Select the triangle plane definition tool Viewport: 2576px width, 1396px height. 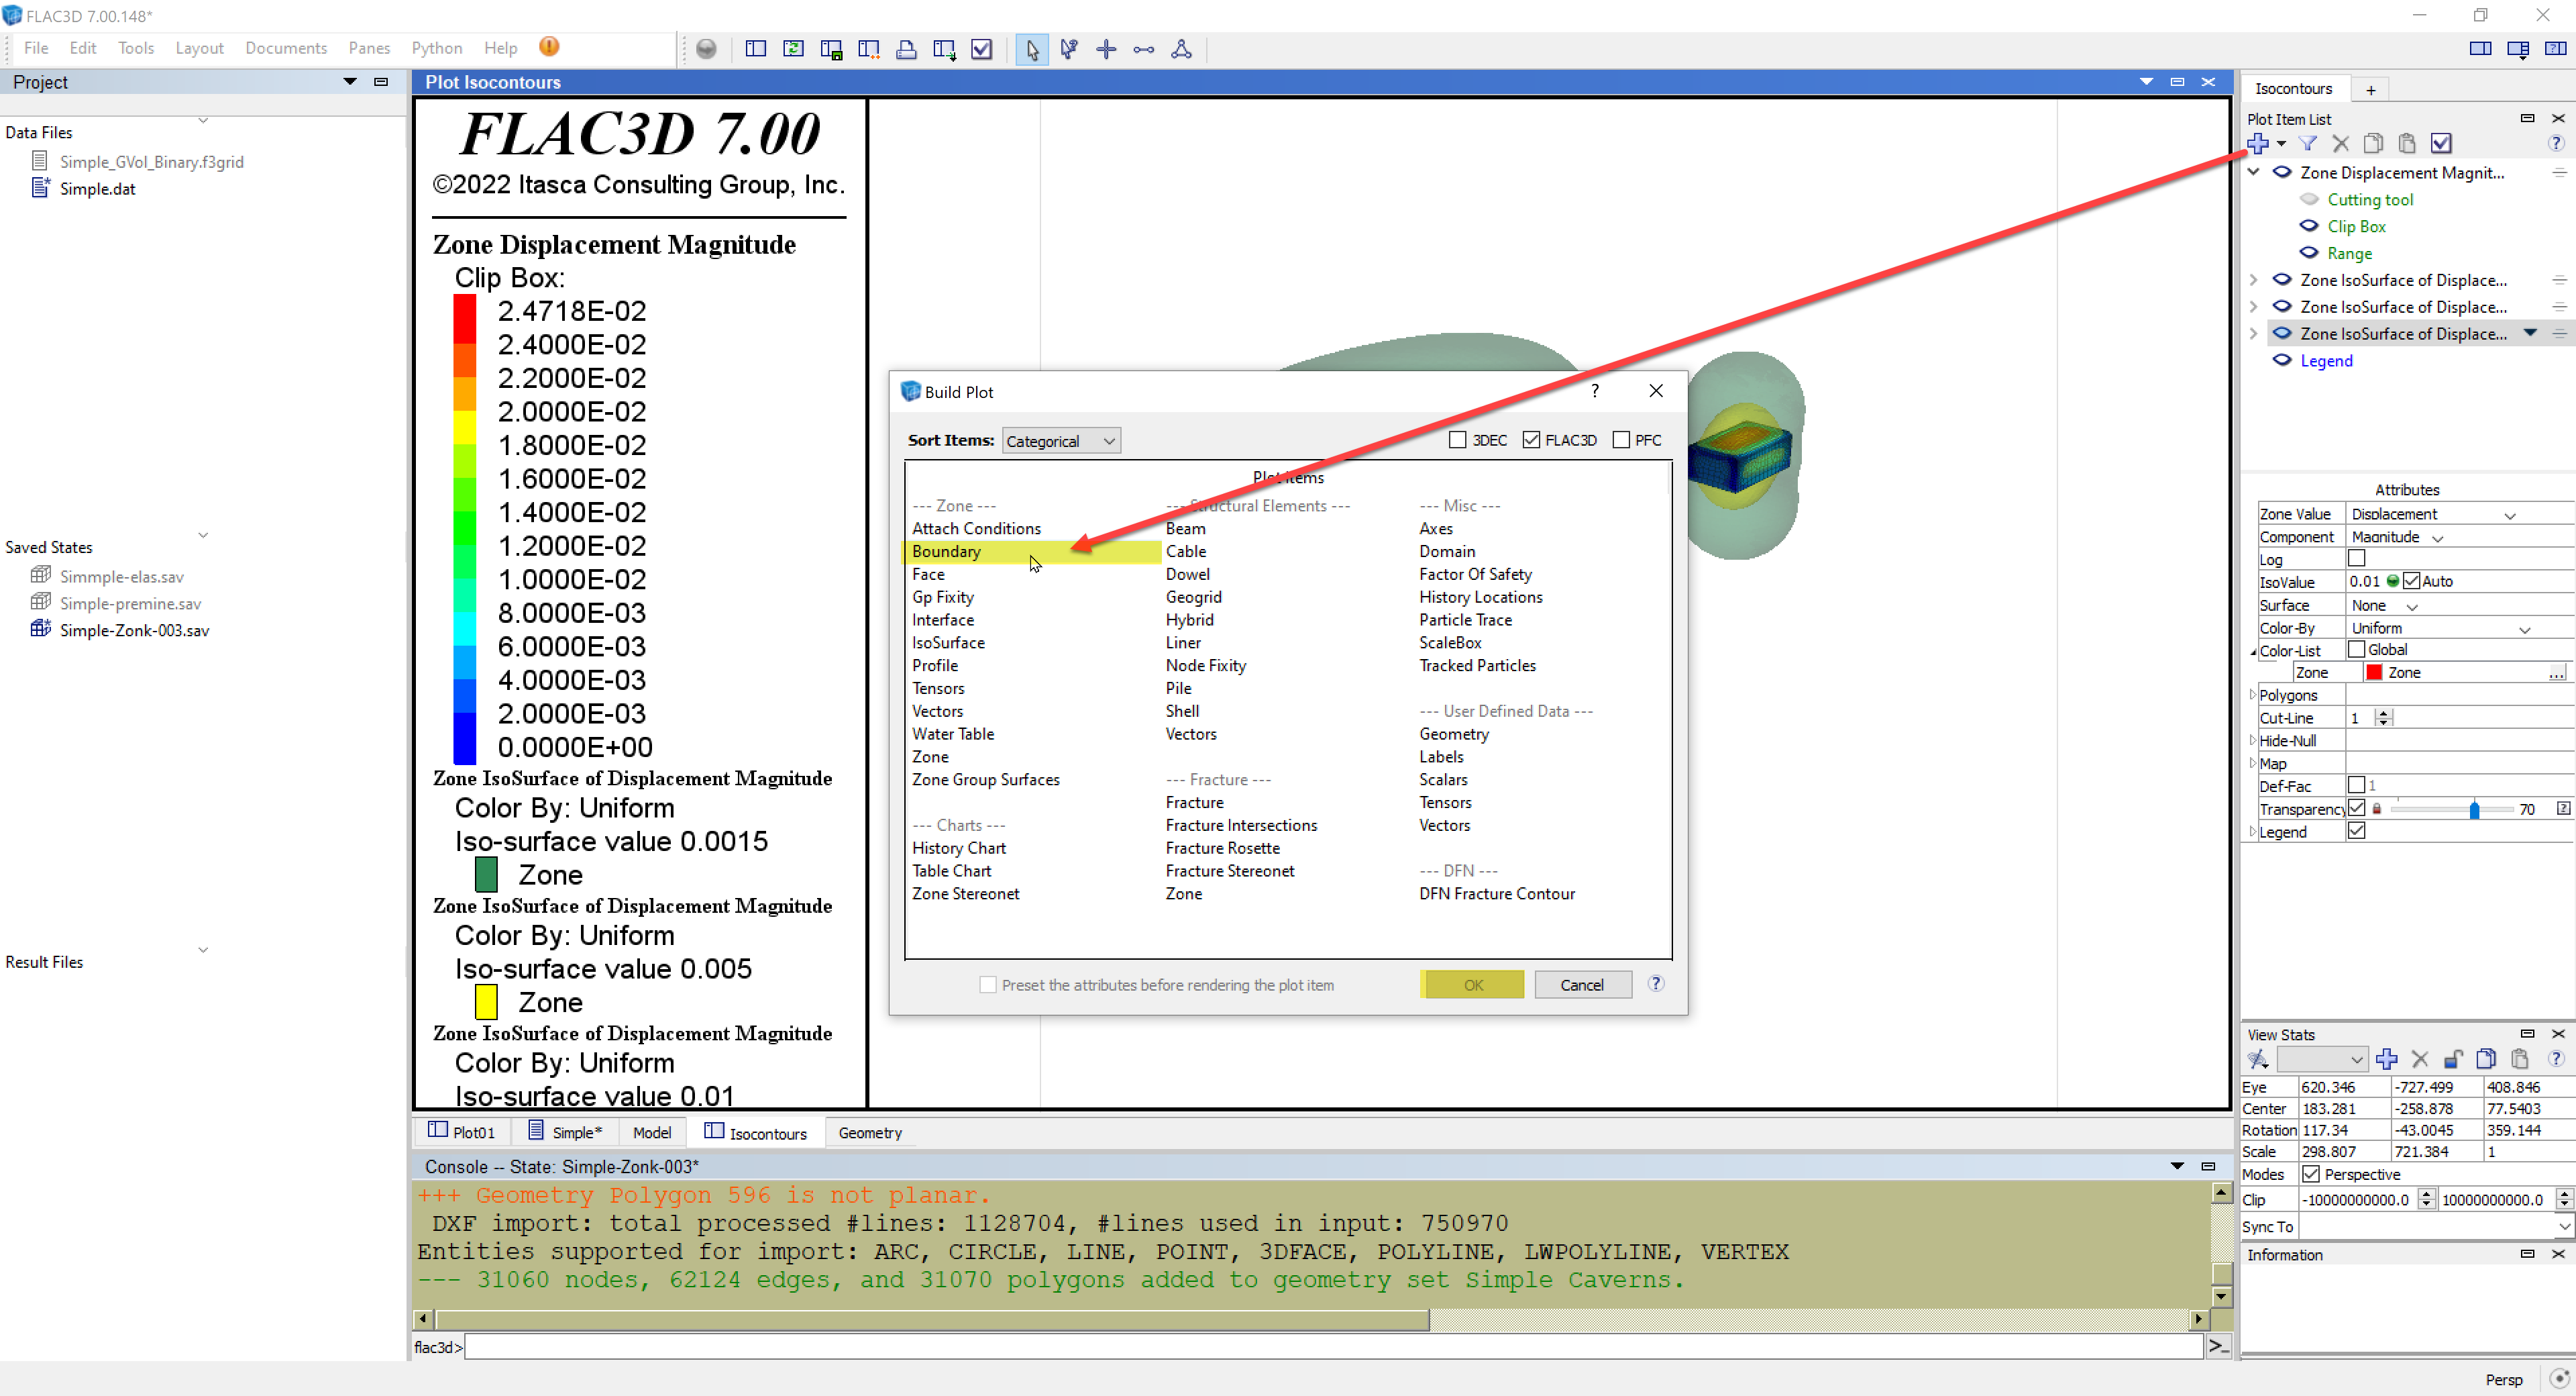point(1181,49)
